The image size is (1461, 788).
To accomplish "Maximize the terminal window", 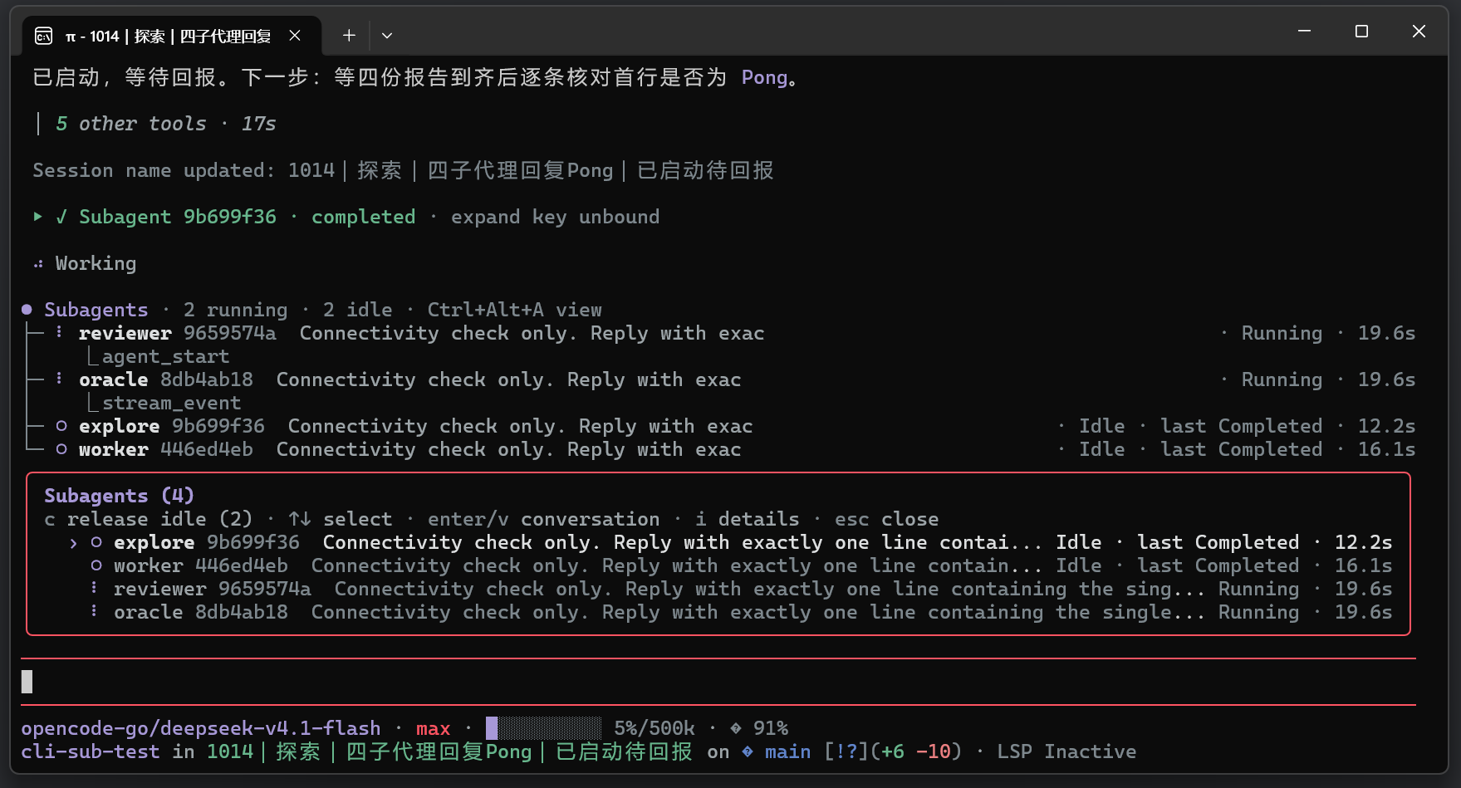I will 1361,32.
